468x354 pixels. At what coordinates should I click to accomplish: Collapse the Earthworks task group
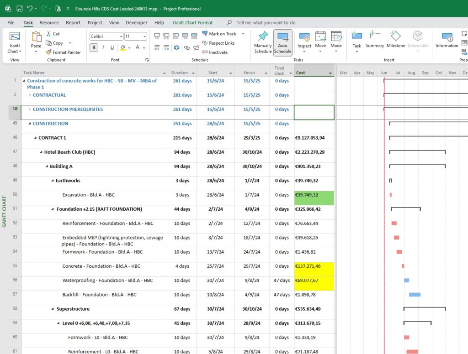(x=53, y=181)
